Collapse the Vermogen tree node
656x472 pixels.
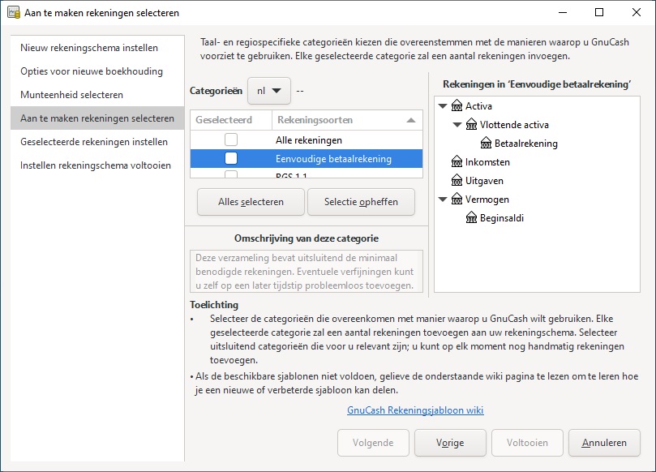coord(442,200)
